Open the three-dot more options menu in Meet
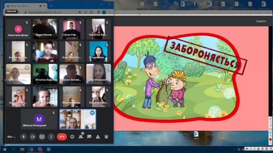The image size is (273, 153). tap(51, 137)
